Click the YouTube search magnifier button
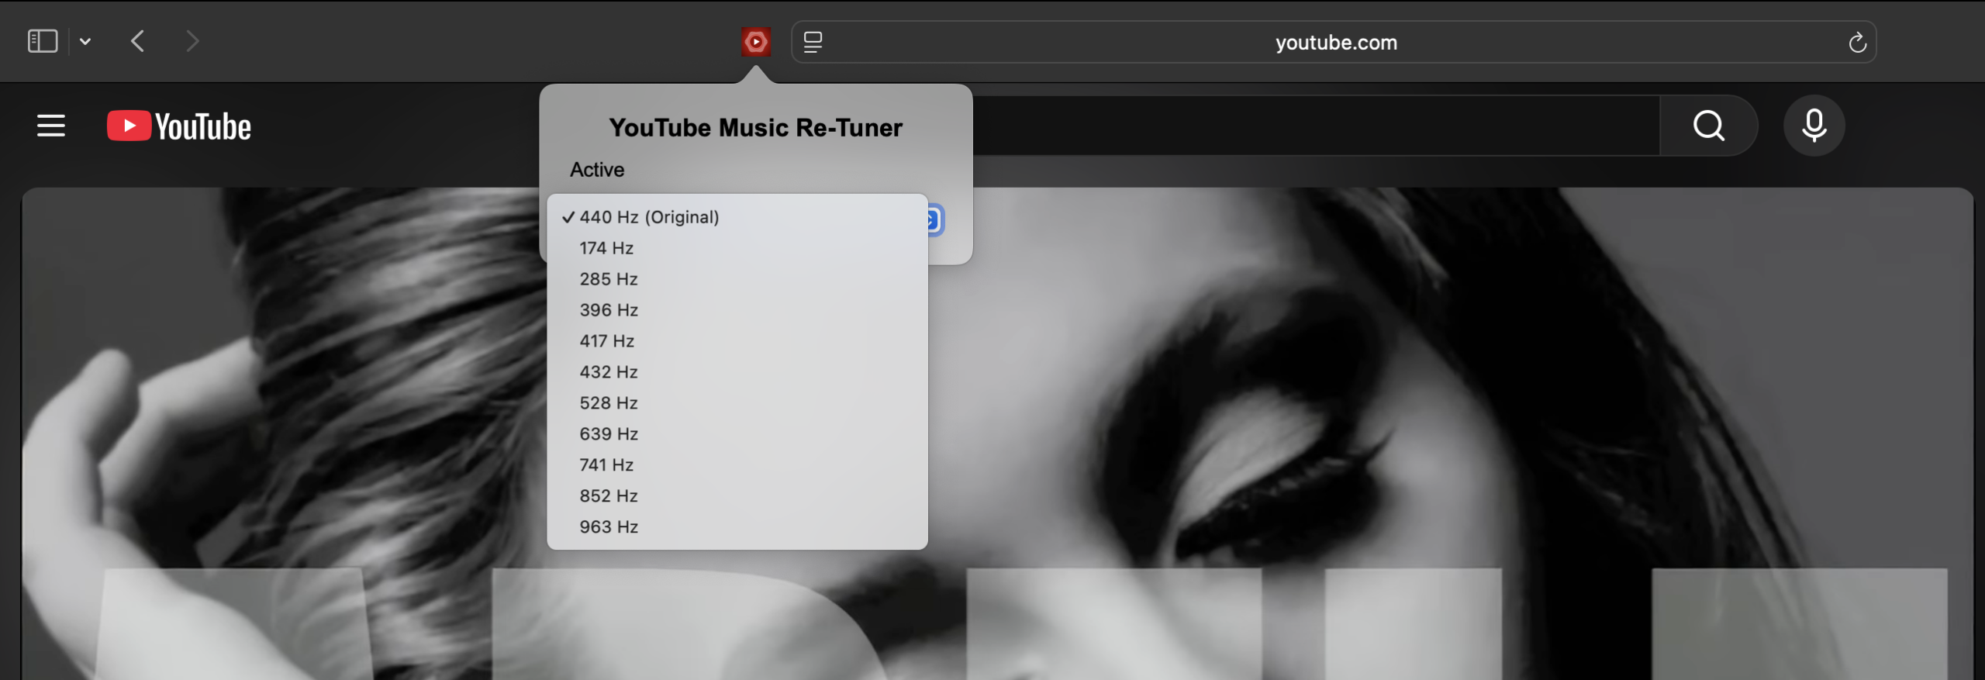Image resolution: width=1985 pixels, height=680 pixels. click(1708, 126)
